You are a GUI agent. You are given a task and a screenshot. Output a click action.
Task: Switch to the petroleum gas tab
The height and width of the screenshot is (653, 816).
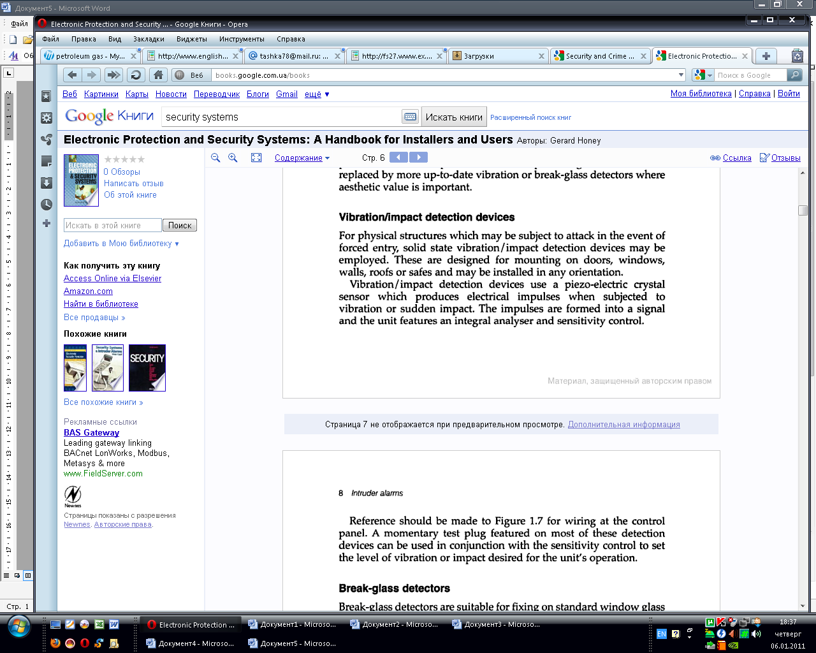pos(90,56)
